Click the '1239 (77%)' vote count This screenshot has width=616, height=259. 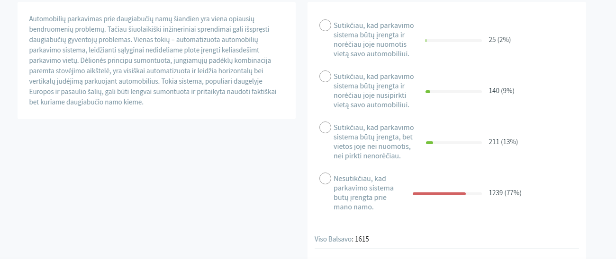pos(505,193)
